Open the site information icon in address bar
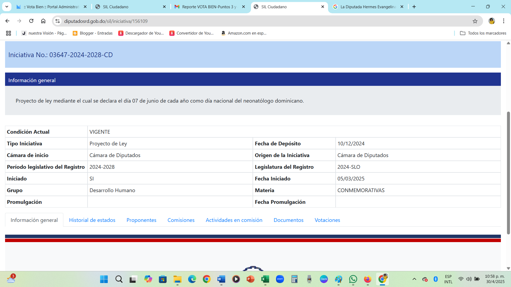 [57, 21]
